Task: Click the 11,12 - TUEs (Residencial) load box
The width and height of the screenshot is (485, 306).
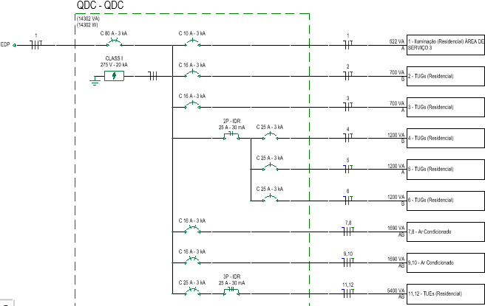Action: [x=445, y=293]
